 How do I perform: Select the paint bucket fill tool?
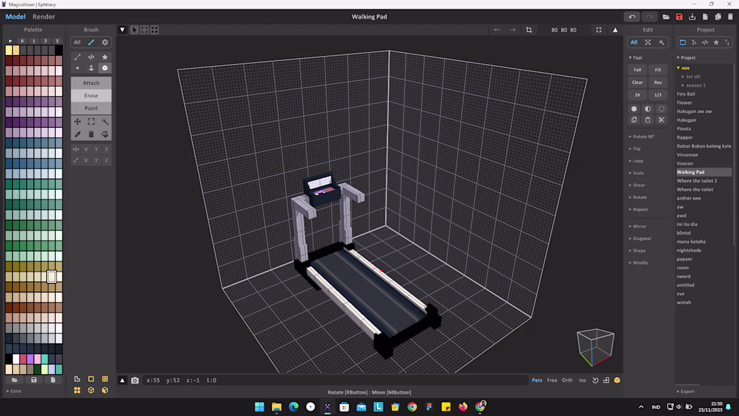(105, 134)
